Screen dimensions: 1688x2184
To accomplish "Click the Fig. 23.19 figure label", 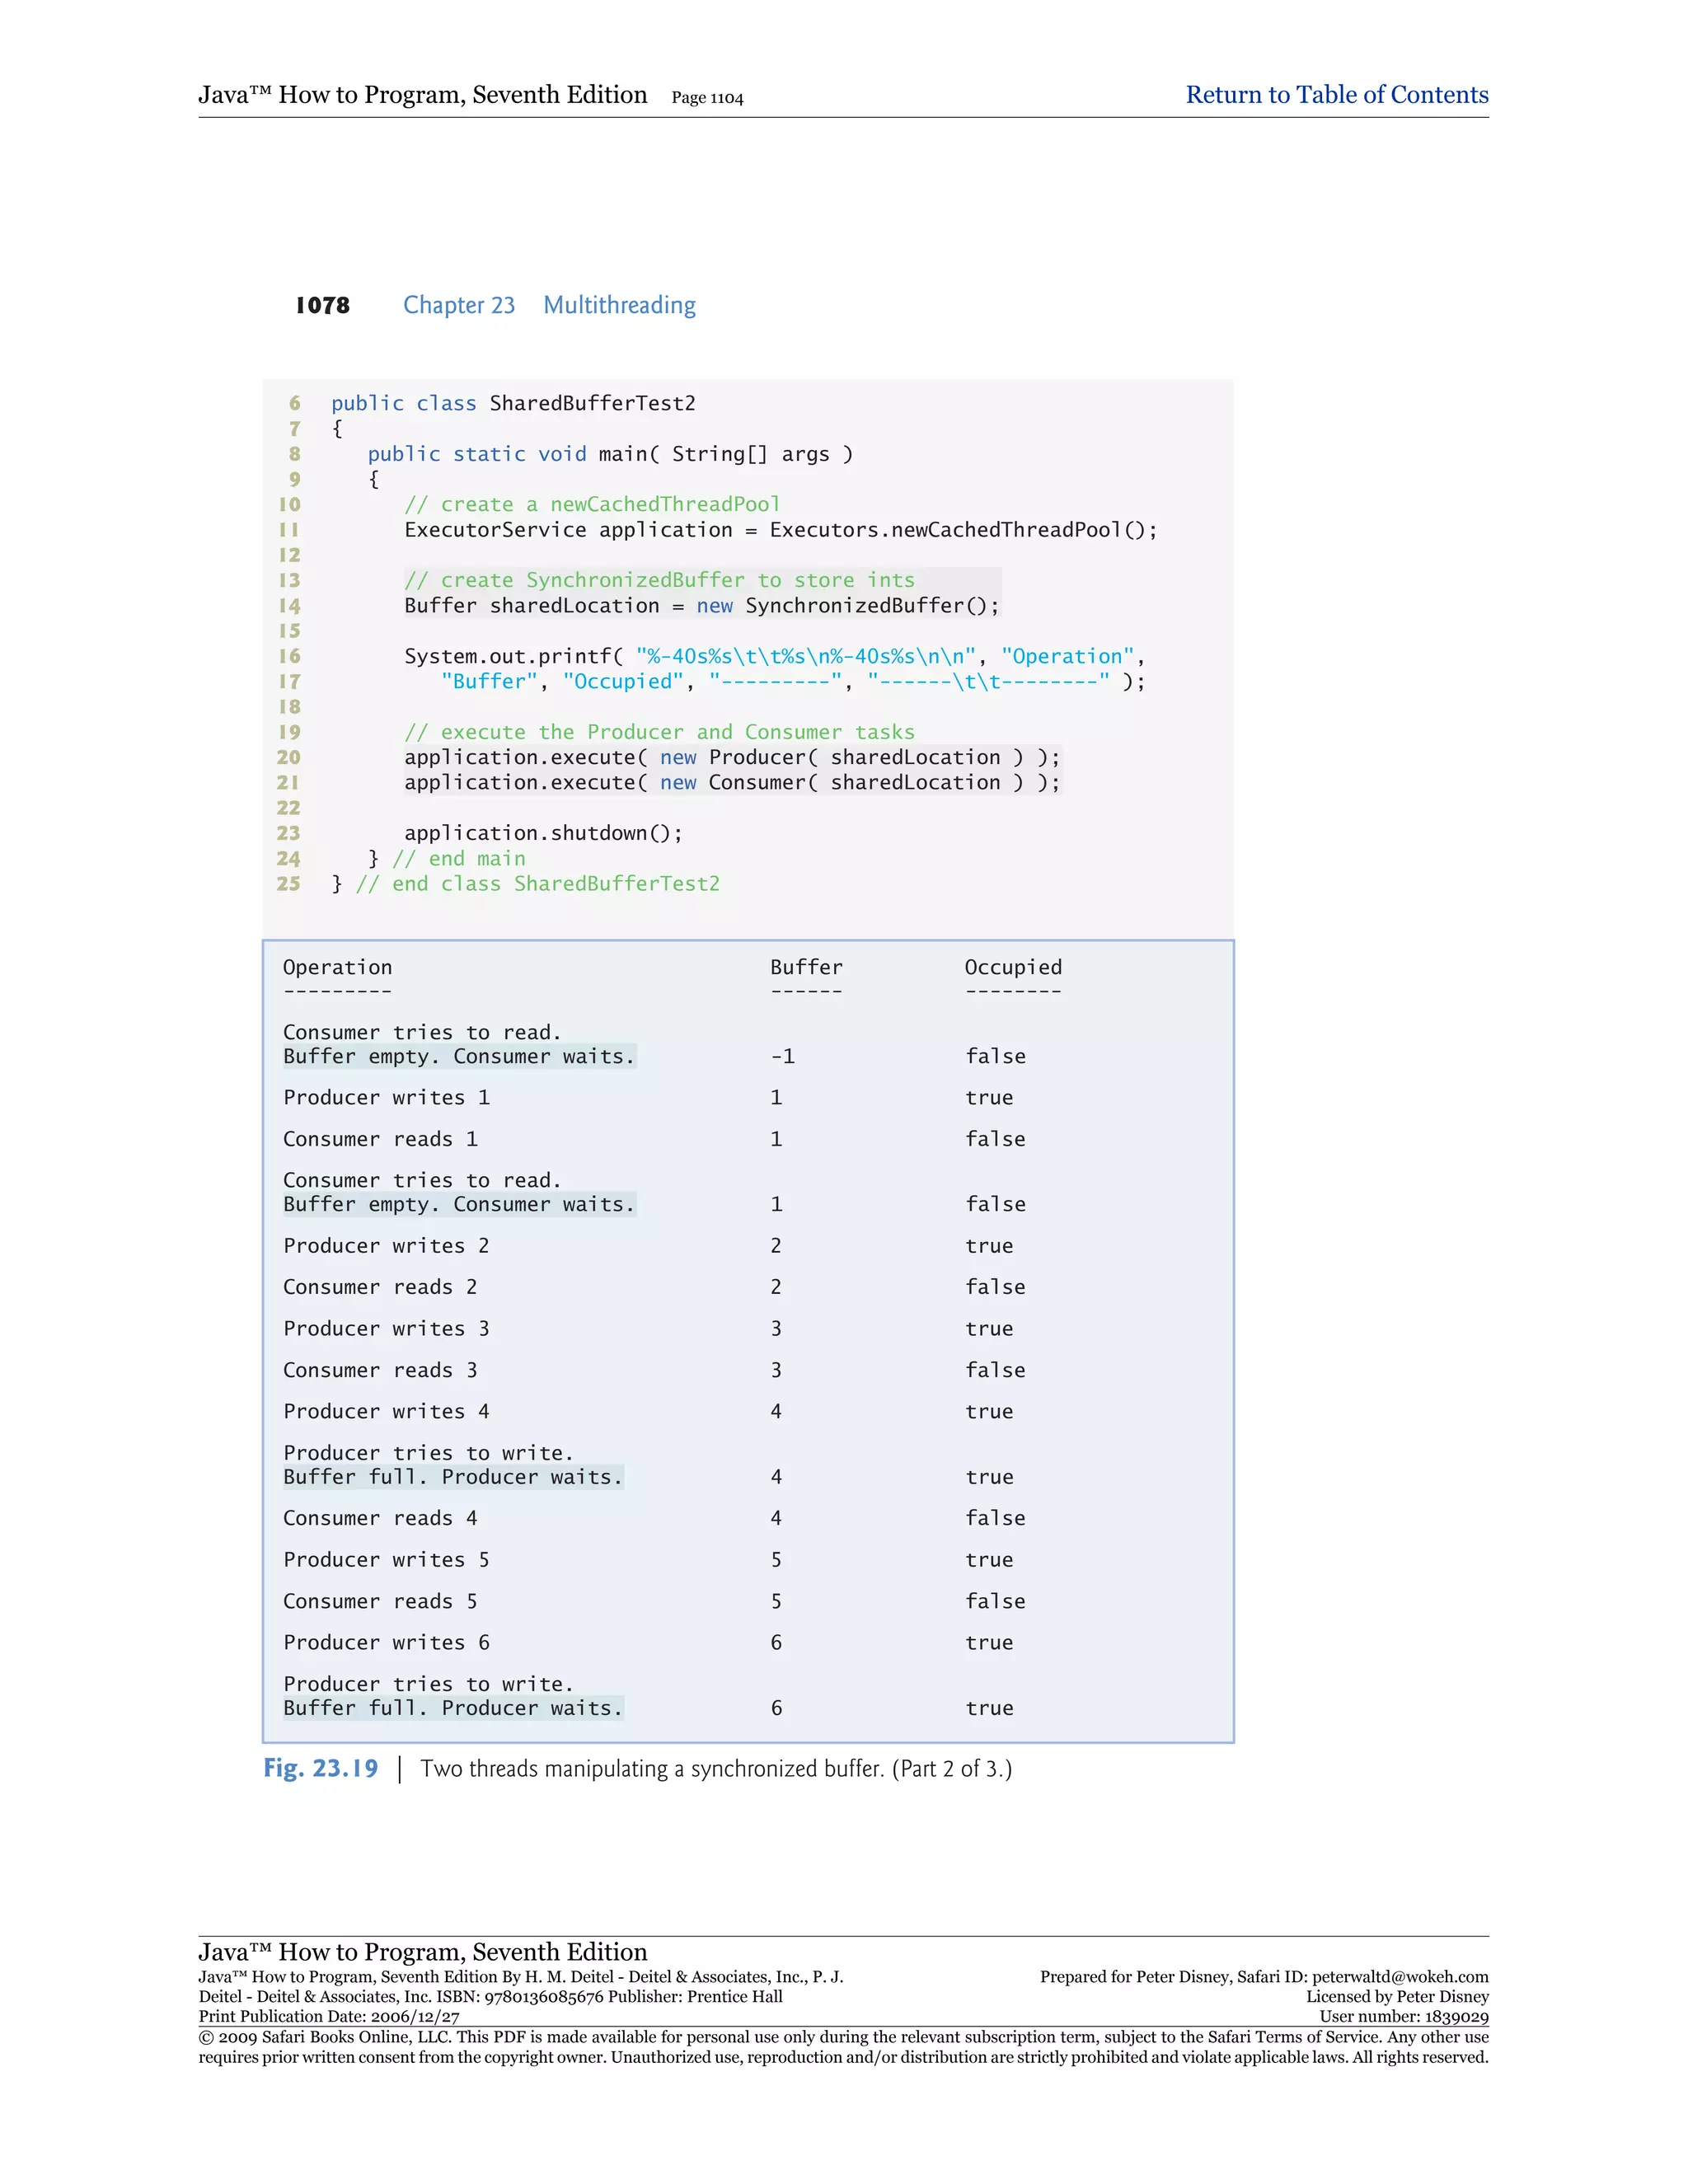I will coord(320,1768).
